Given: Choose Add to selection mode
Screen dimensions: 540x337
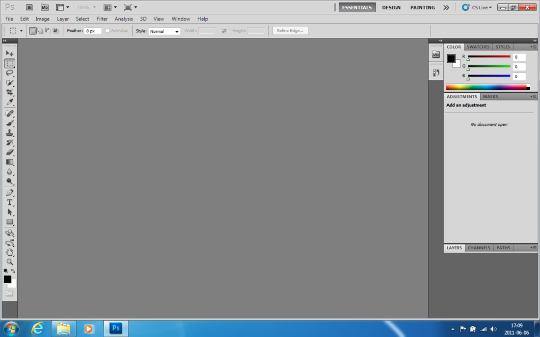Looking at the screenshot, I should coord(40,31).
